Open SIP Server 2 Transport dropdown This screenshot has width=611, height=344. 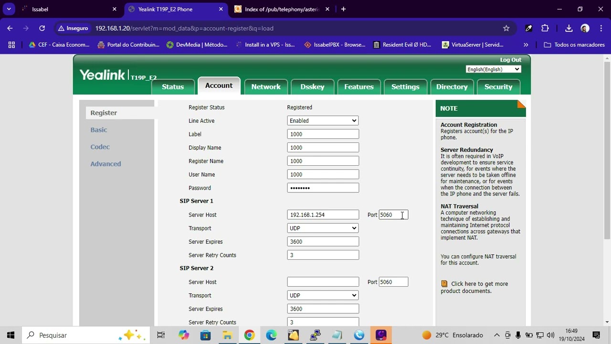coord(323,295)
